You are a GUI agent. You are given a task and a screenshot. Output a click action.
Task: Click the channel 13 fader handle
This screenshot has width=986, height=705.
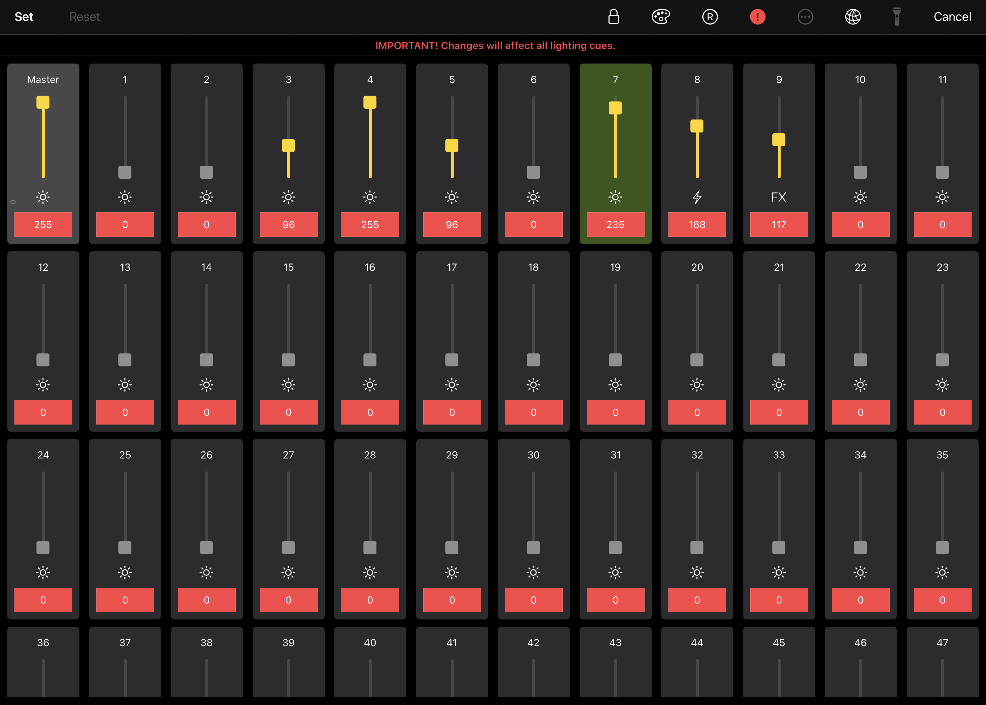tap(125, 360)
